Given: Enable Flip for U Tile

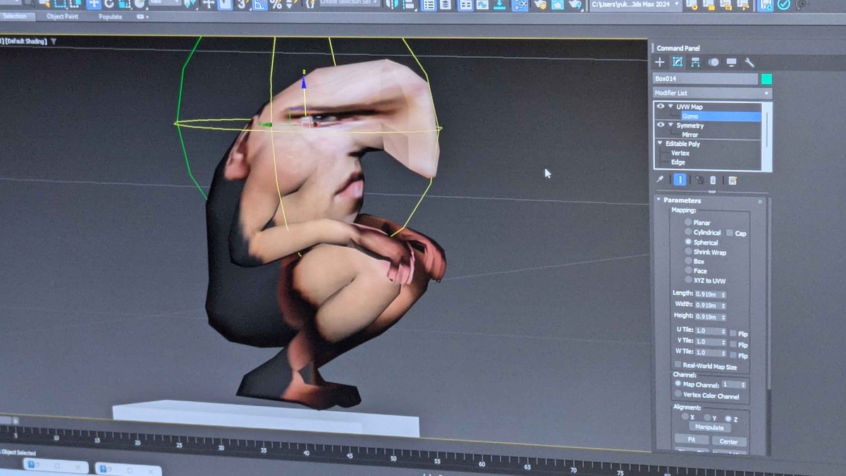Looking at the screenshot, I should point(733,334).
